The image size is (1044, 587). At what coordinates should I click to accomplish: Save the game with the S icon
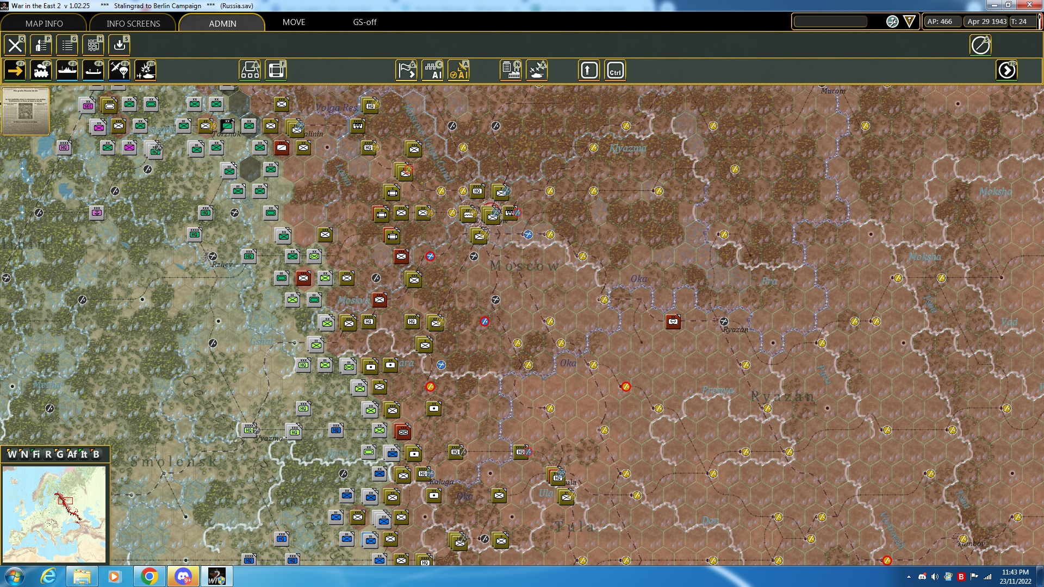[120, 45]
